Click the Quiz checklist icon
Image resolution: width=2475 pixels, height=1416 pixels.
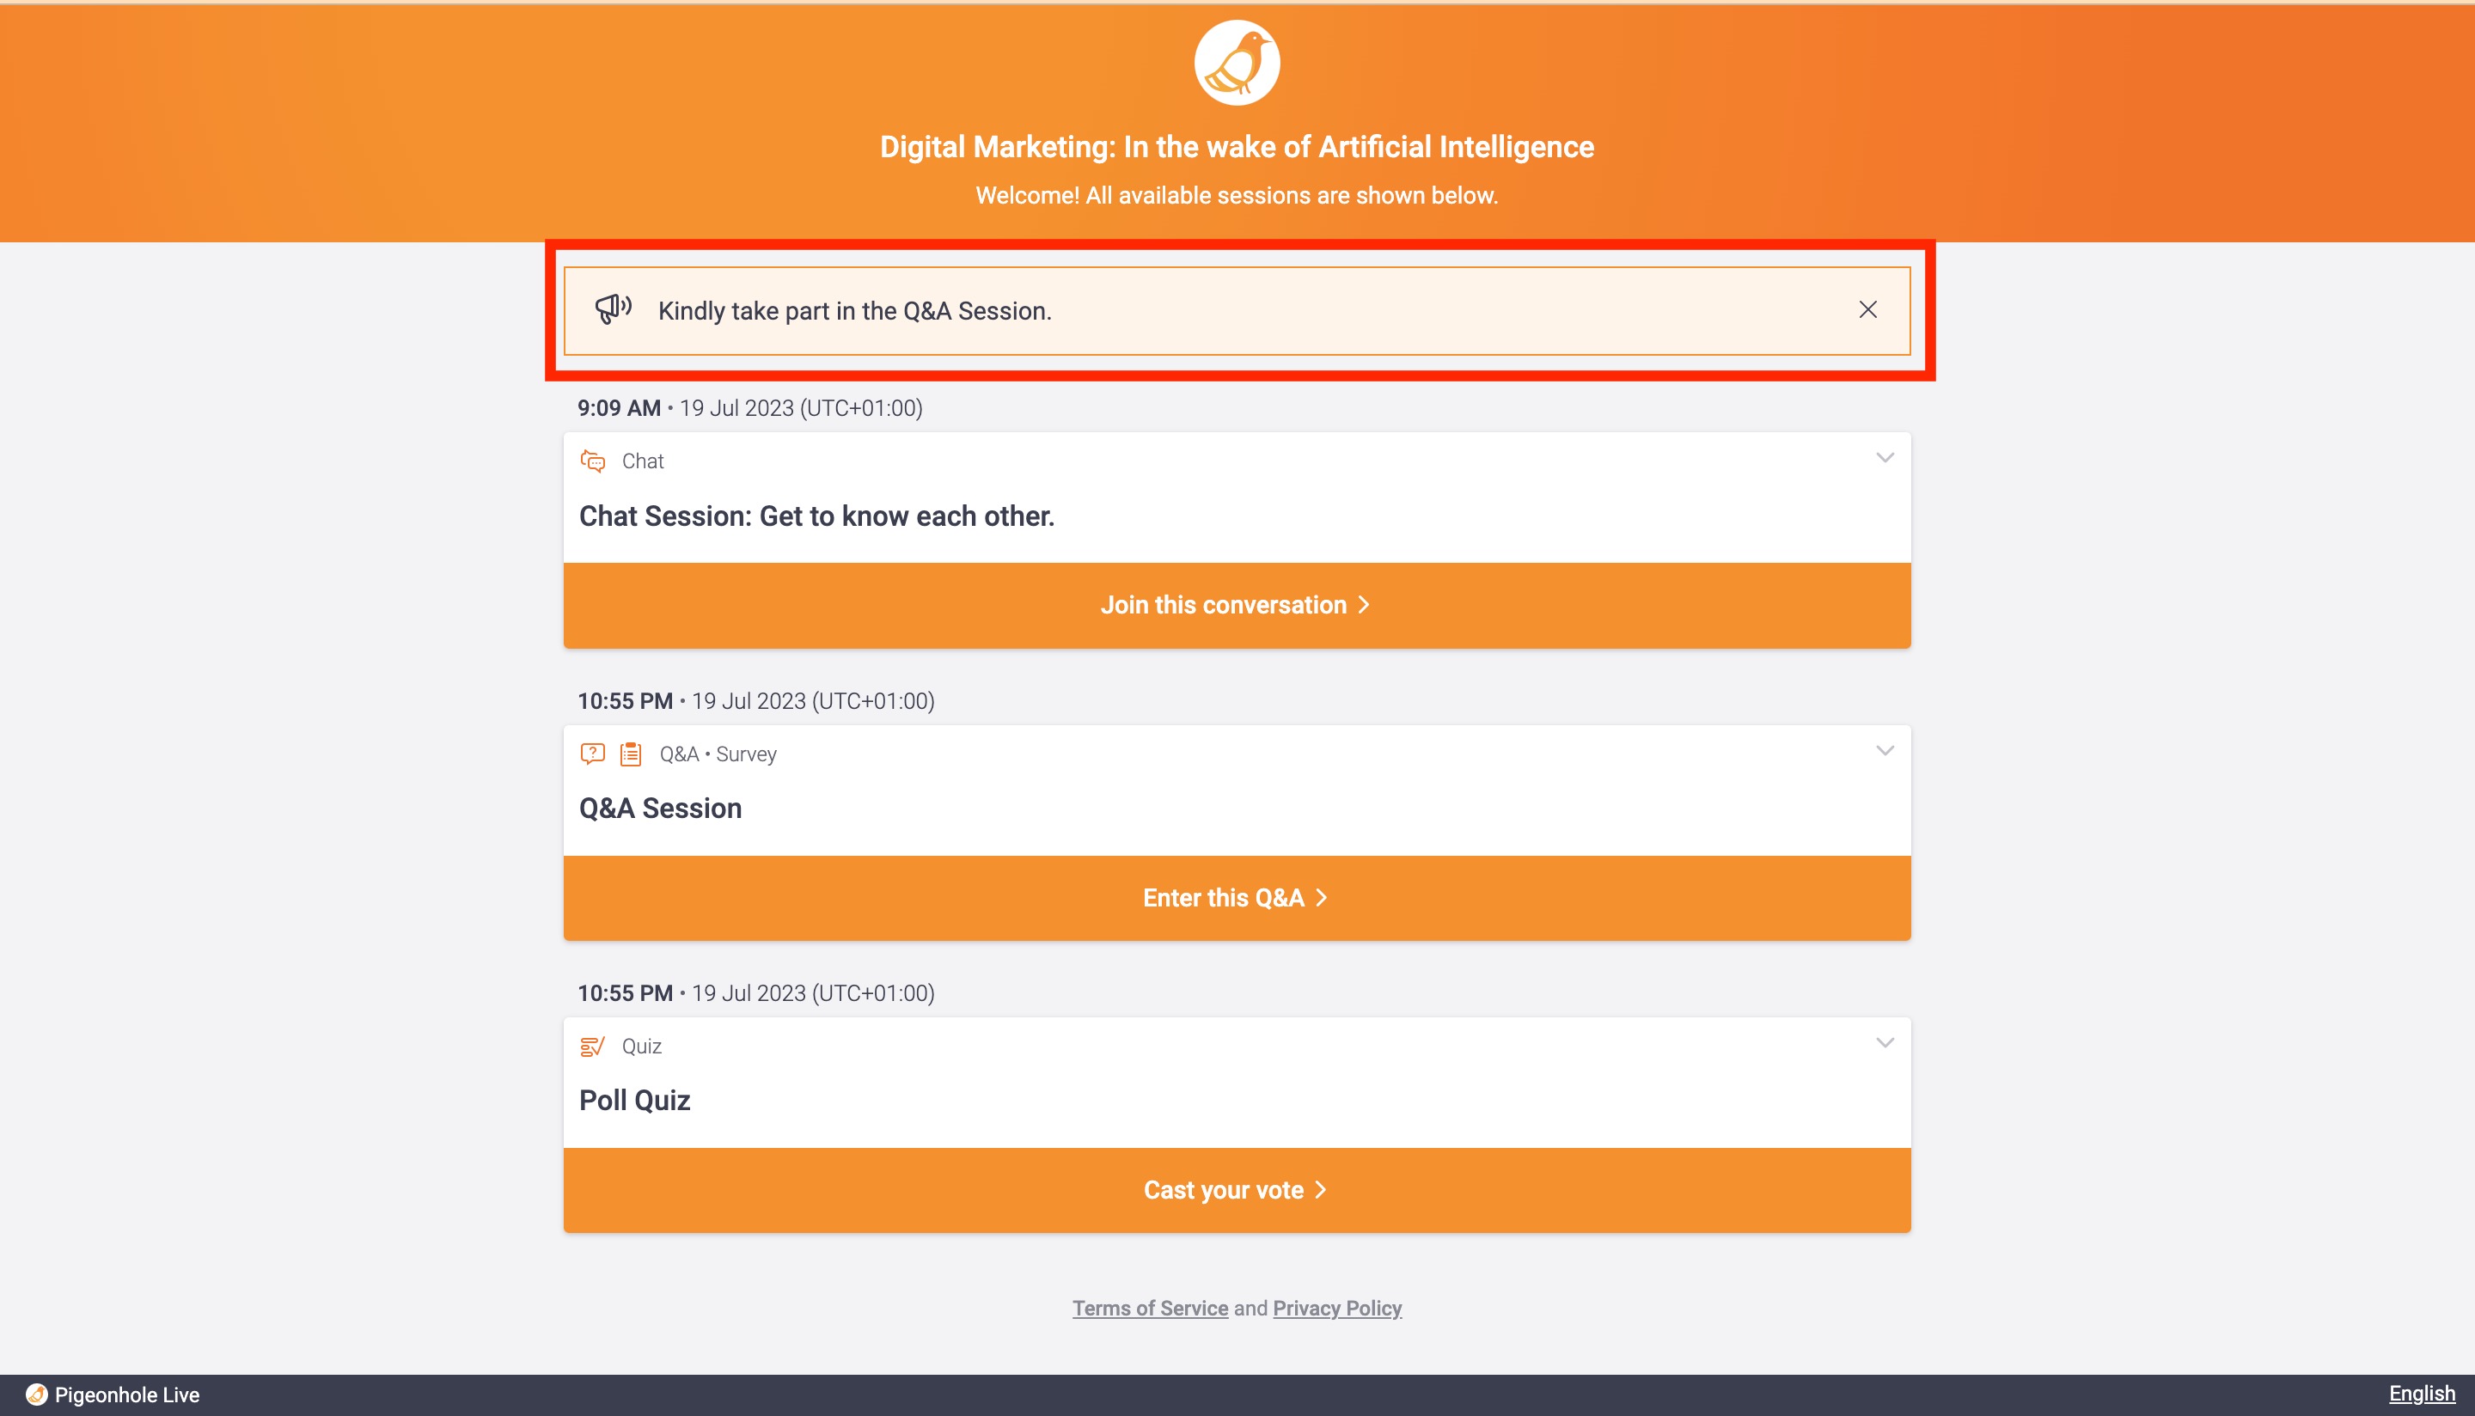[x=592, y=1047]
